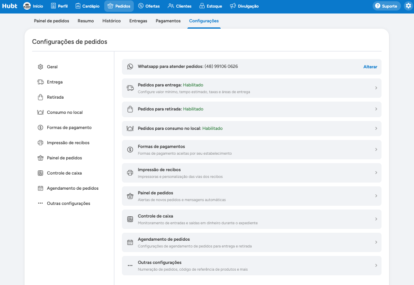Viewport: 414px width, 285px height.
Task: Click the Perfil profile icon
Action: [x=53, y=6]
